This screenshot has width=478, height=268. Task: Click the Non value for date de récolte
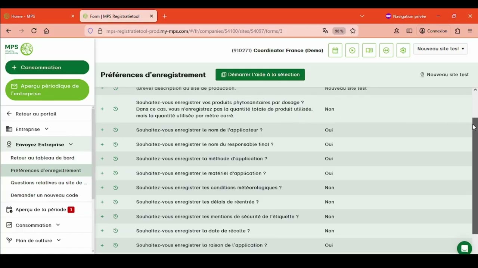pos(329,231)
